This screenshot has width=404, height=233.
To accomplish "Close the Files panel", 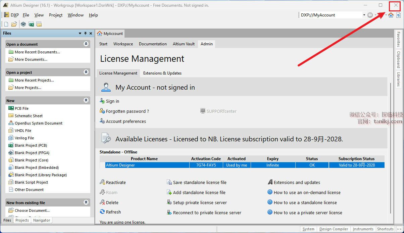I will tap(90, 33).
